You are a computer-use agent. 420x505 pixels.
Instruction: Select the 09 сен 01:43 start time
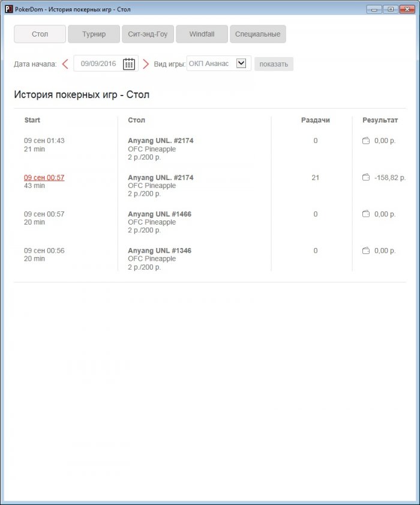coord(44,141)
